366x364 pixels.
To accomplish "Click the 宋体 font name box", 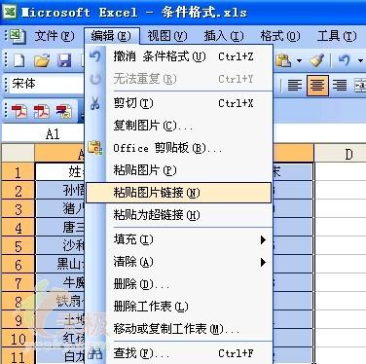I will 47,85.
